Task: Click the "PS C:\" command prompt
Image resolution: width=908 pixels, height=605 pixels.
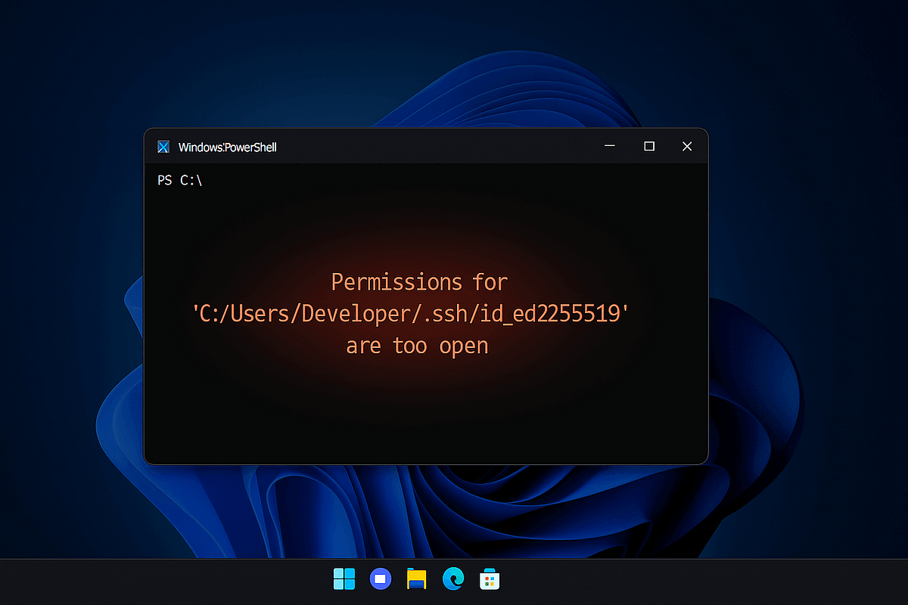Action: point(180,181)
